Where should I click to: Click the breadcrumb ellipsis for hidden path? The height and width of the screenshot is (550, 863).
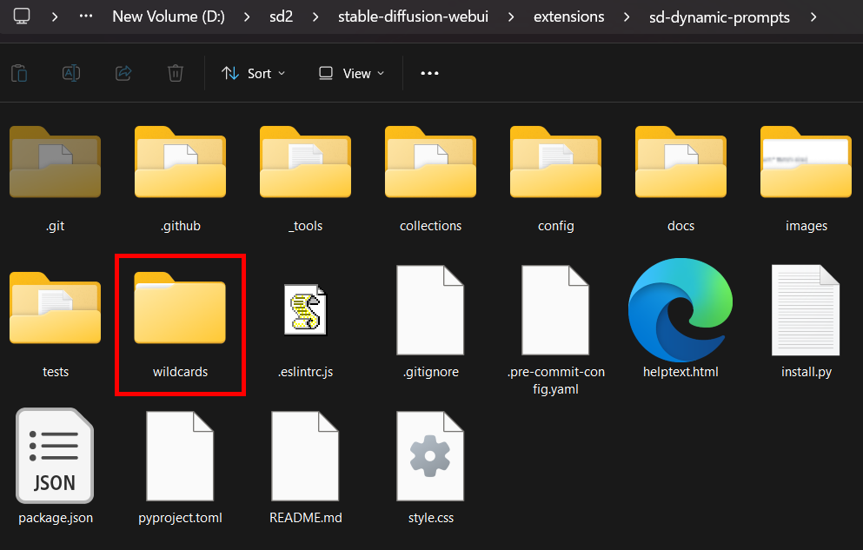pyautogui.click(x=86, y=17)
